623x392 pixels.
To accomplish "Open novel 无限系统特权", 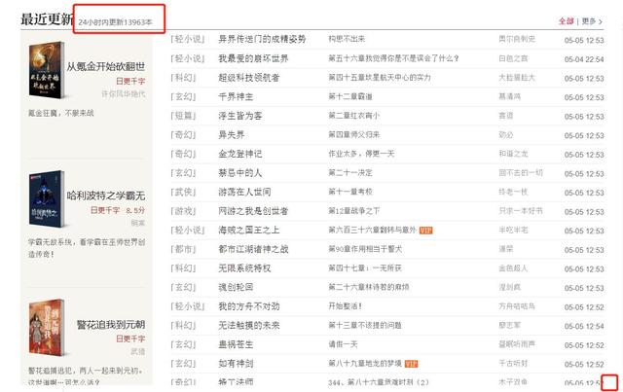I will point(244,268).
